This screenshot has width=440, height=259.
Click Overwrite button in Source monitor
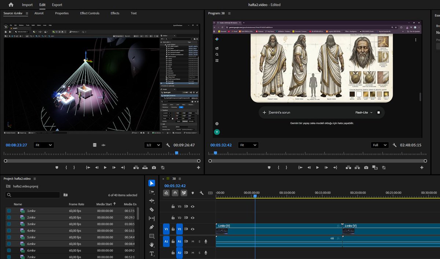(x=145, y=167)
